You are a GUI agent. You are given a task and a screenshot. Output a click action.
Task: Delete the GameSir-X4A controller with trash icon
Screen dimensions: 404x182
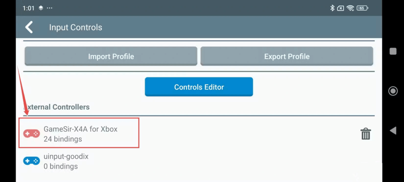point(366,134)
